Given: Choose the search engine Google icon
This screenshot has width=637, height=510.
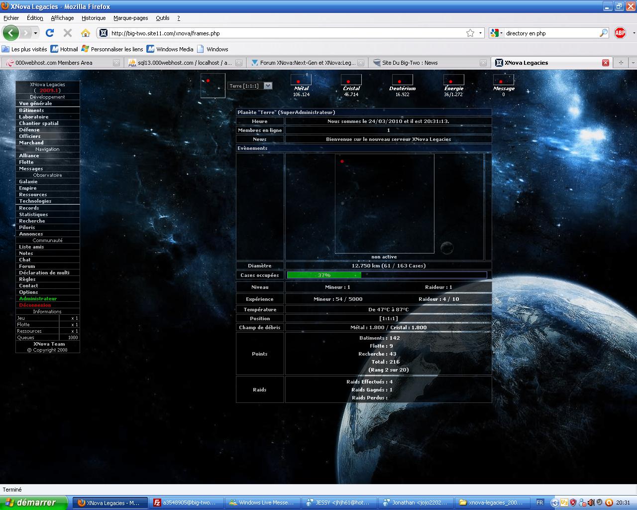Looking at the screenshot, I should (494, 33).
